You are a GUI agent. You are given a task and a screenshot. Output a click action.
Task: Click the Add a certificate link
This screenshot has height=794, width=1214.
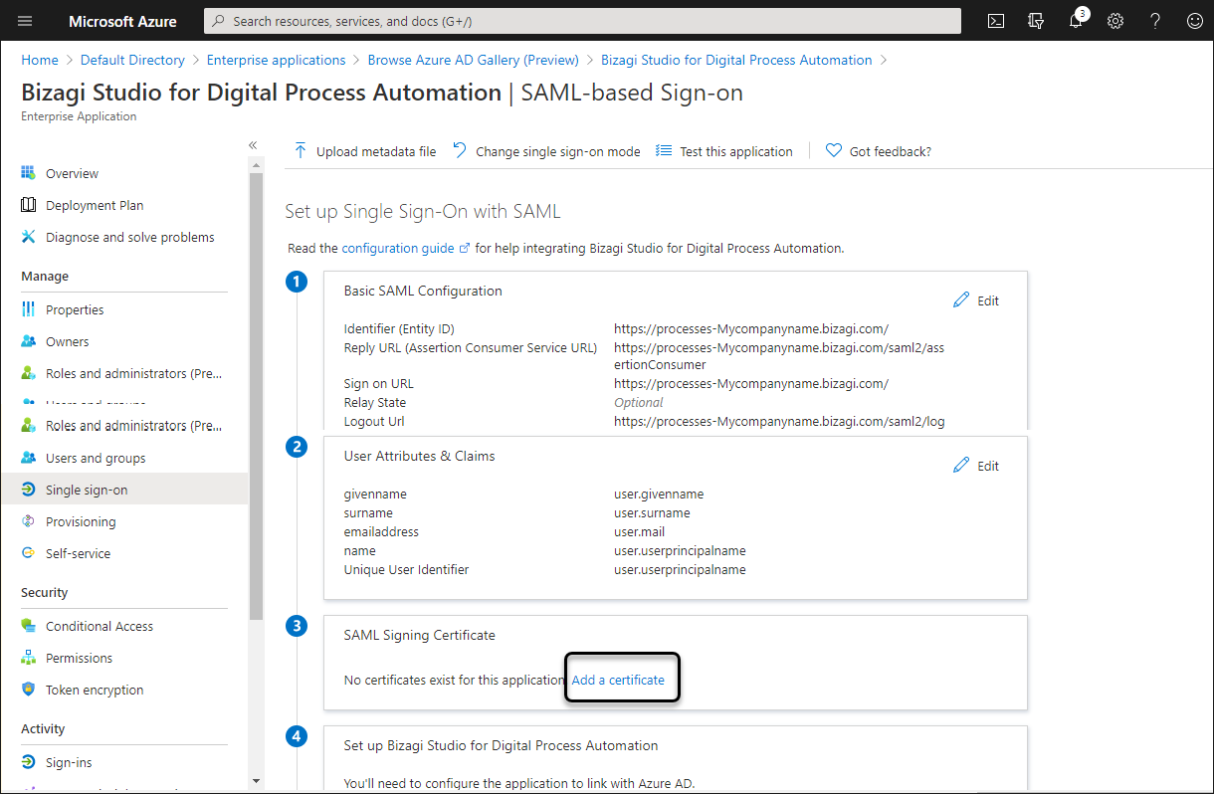[x=618, y=680]
